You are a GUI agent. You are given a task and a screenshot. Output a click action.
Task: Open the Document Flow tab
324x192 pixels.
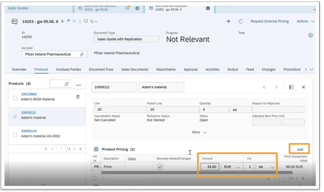(101, 69)
